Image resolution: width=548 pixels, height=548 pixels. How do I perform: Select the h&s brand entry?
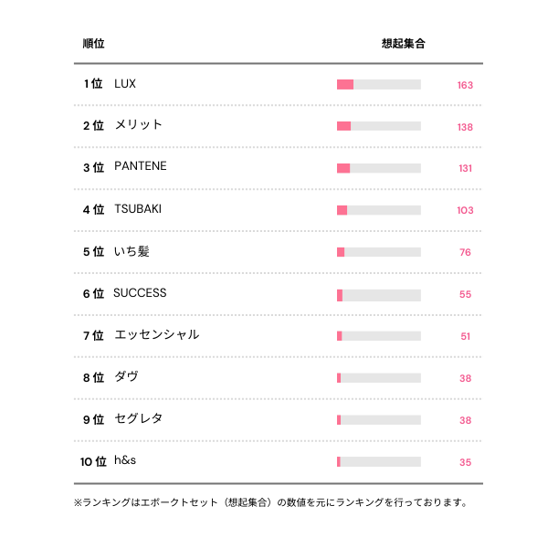tap(125, 461)
